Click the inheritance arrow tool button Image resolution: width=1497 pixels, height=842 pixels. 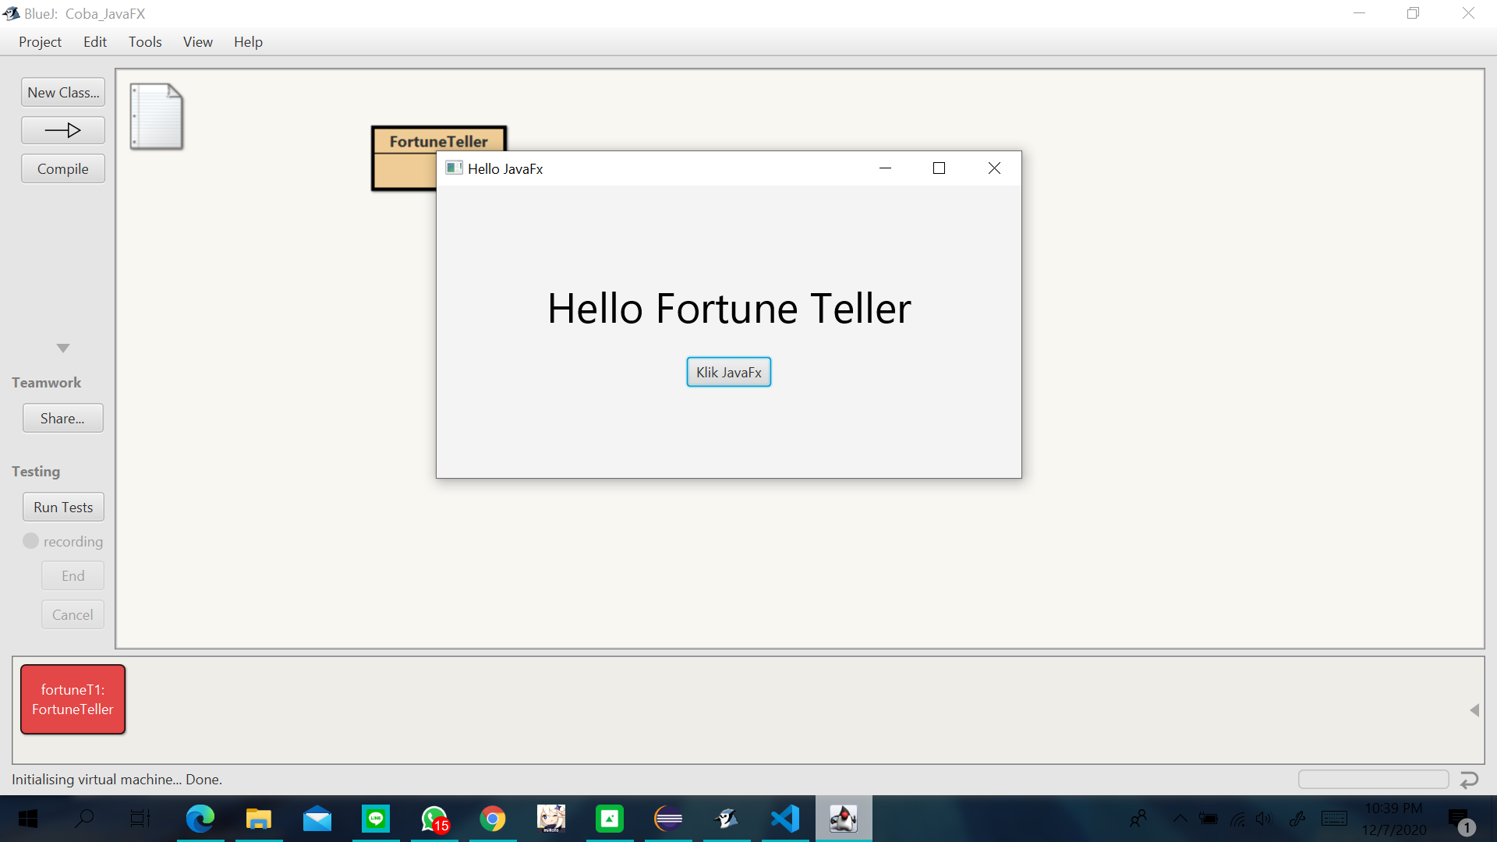tap(62, 130)
